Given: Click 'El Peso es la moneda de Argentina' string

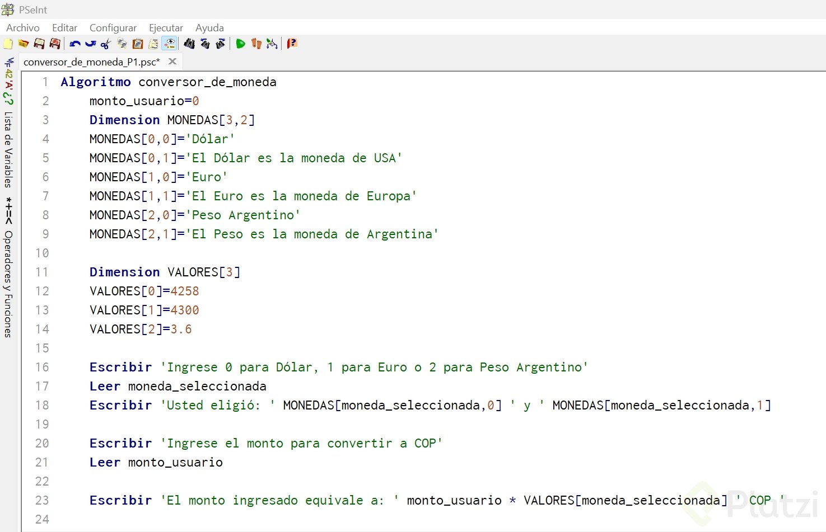Looking at the screenshot, I should pyautogui.click(x=312, y=234).
